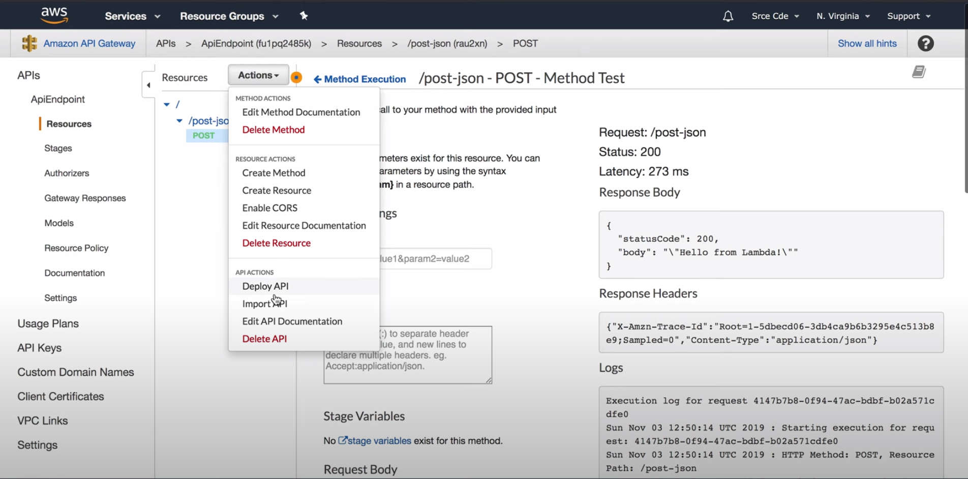Screen dimensions: 968x479
Task: Select the POST method in the tree
Action: [203, 136]
